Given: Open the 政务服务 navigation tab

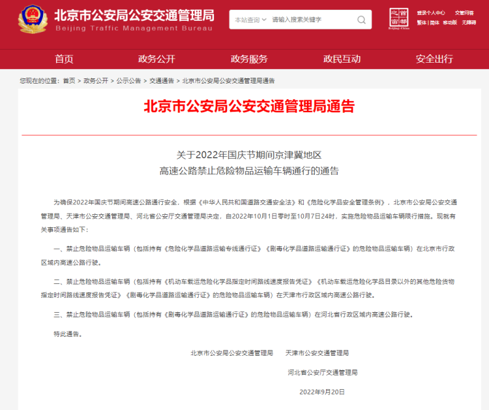Looking at the screenshot, I should tap(249, 59).
